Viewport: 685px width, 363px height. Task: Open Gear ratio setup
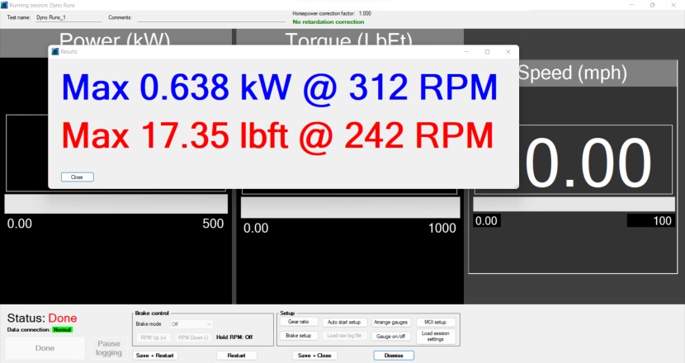[299, 322]
